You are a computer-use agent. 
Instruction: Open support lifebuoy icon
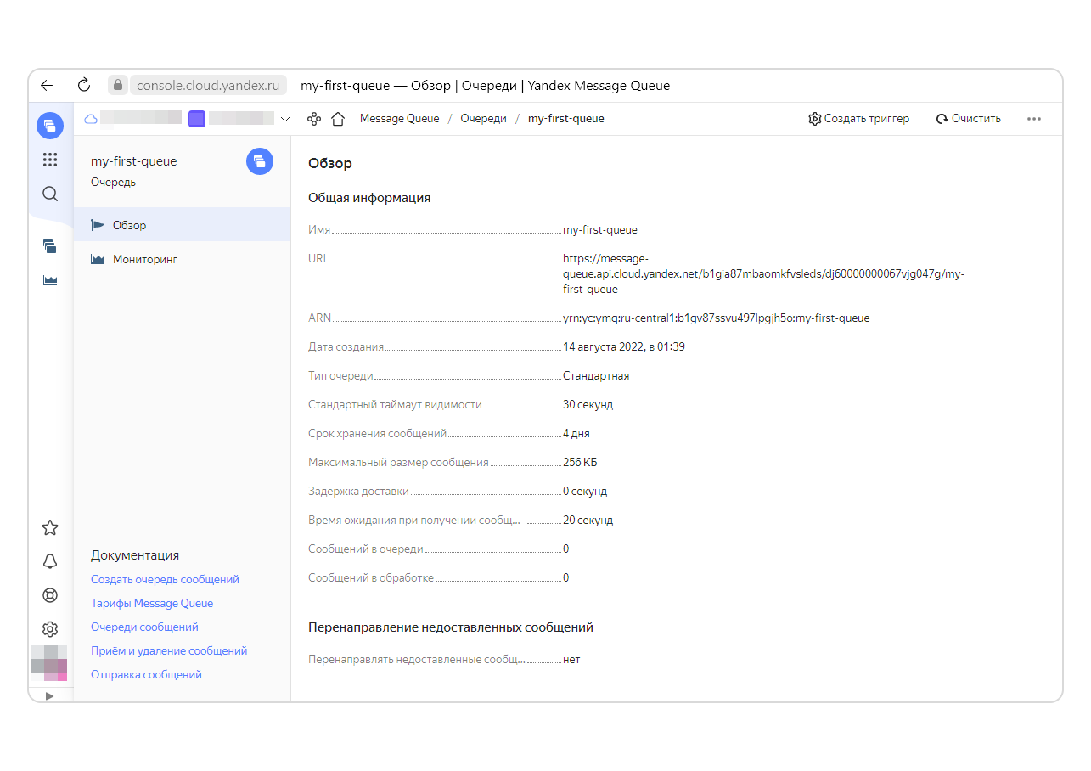50,595
